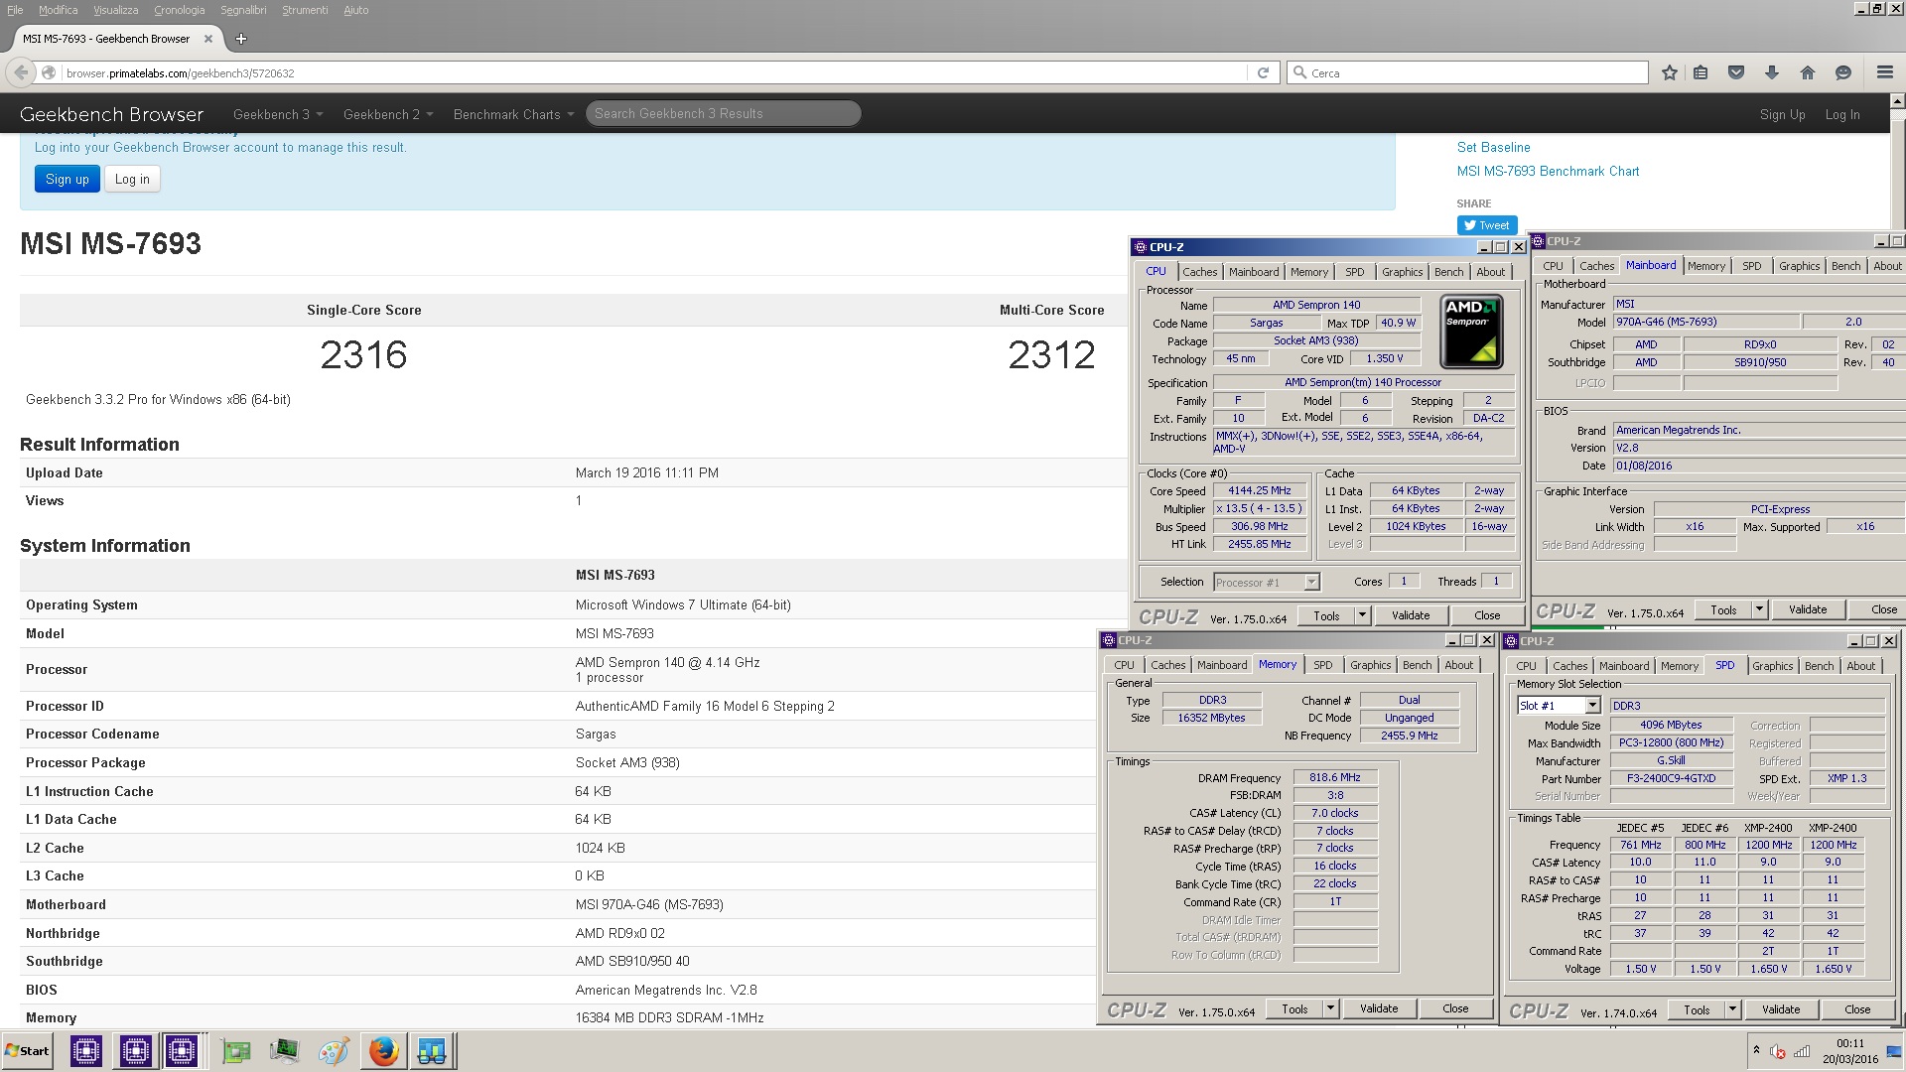Open the green network card taskbar icon
Image resolution: width=1906 pixels, height=1072 pixels.
point(235,1051)
